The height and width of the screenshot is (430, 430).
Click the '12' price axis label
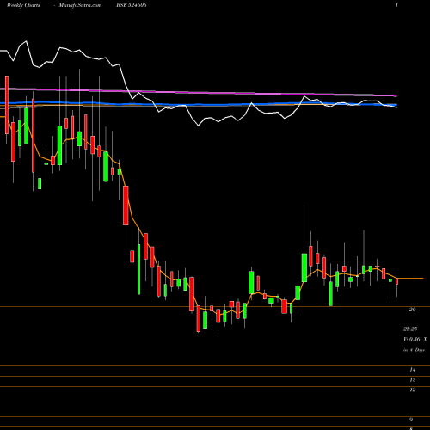(412, 390)
